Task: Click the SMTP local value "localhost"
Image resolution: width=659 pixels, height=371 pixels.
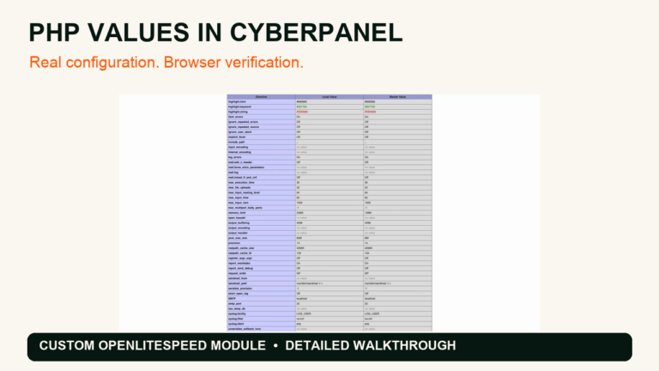Action: [302, 299]
